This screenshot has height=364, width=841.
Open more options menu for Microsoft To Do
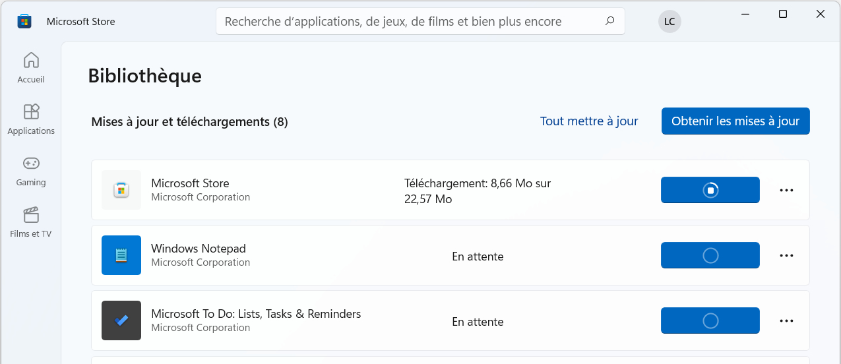(786, 320)
